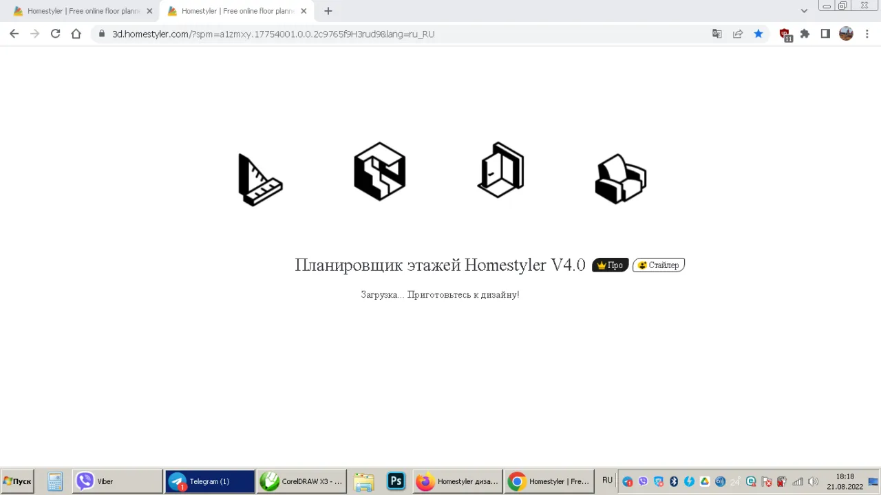Screen dimensions: 881x495
Task: Toggle the bookmark star
Action: [x=758, y=34]
